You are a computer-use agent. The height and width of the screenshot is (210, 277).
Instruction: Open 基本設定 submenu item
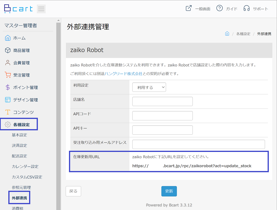point(19,135)
